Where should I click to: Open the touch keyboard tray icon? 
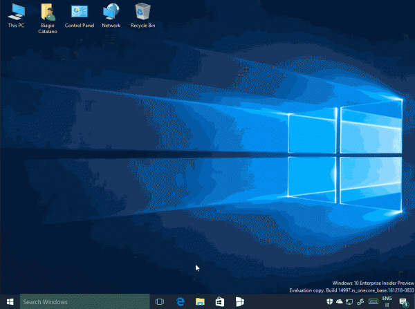tap(373, 301)
